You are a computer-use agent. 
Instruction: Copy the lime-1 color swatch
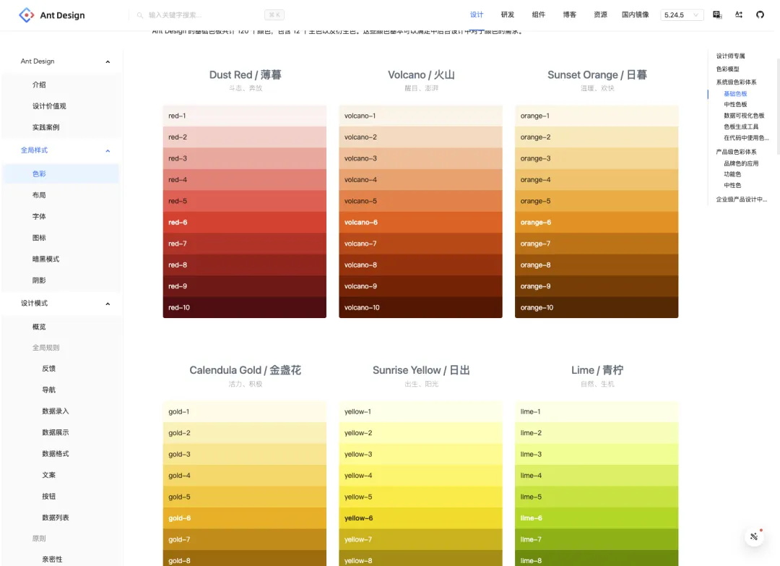597,412
